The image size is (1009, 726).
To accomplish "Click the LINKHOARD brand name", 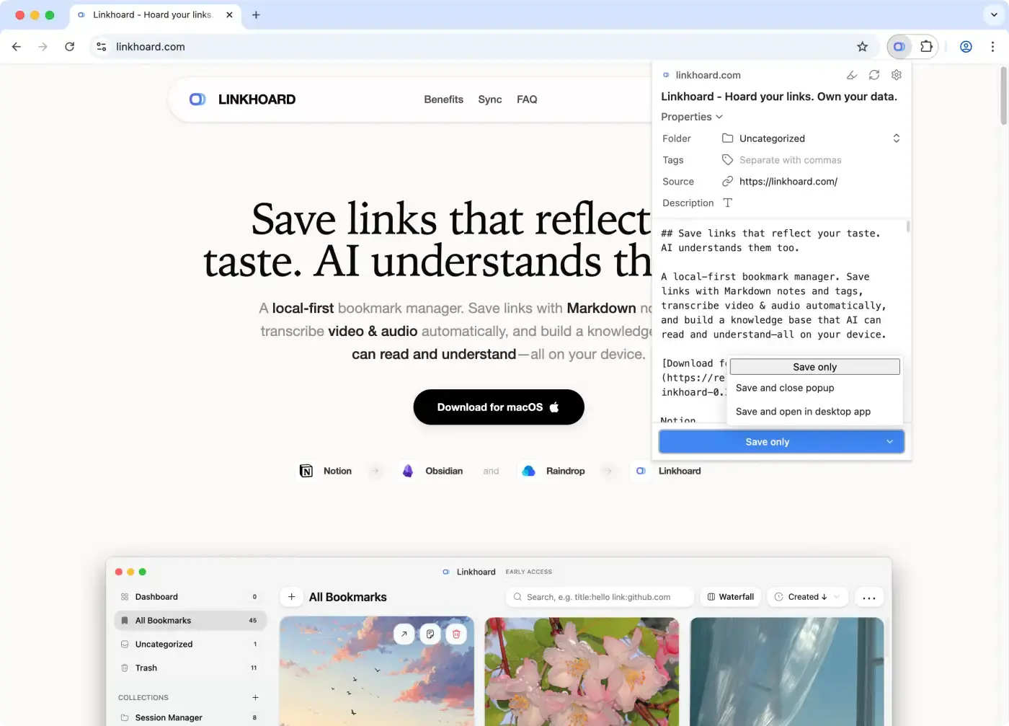I will 257,99.
